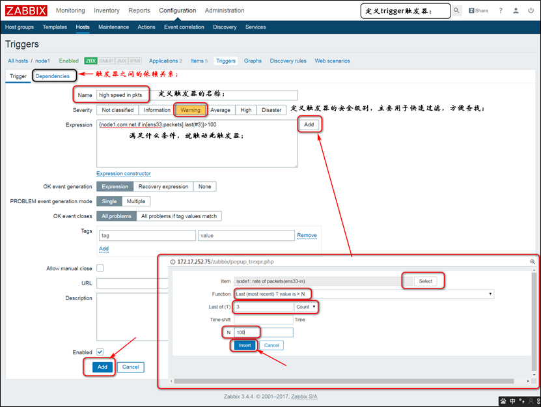This screenshot has width=541, height=407.
Task: Open the Discovery rules link
Action: (x=288, y=61)
